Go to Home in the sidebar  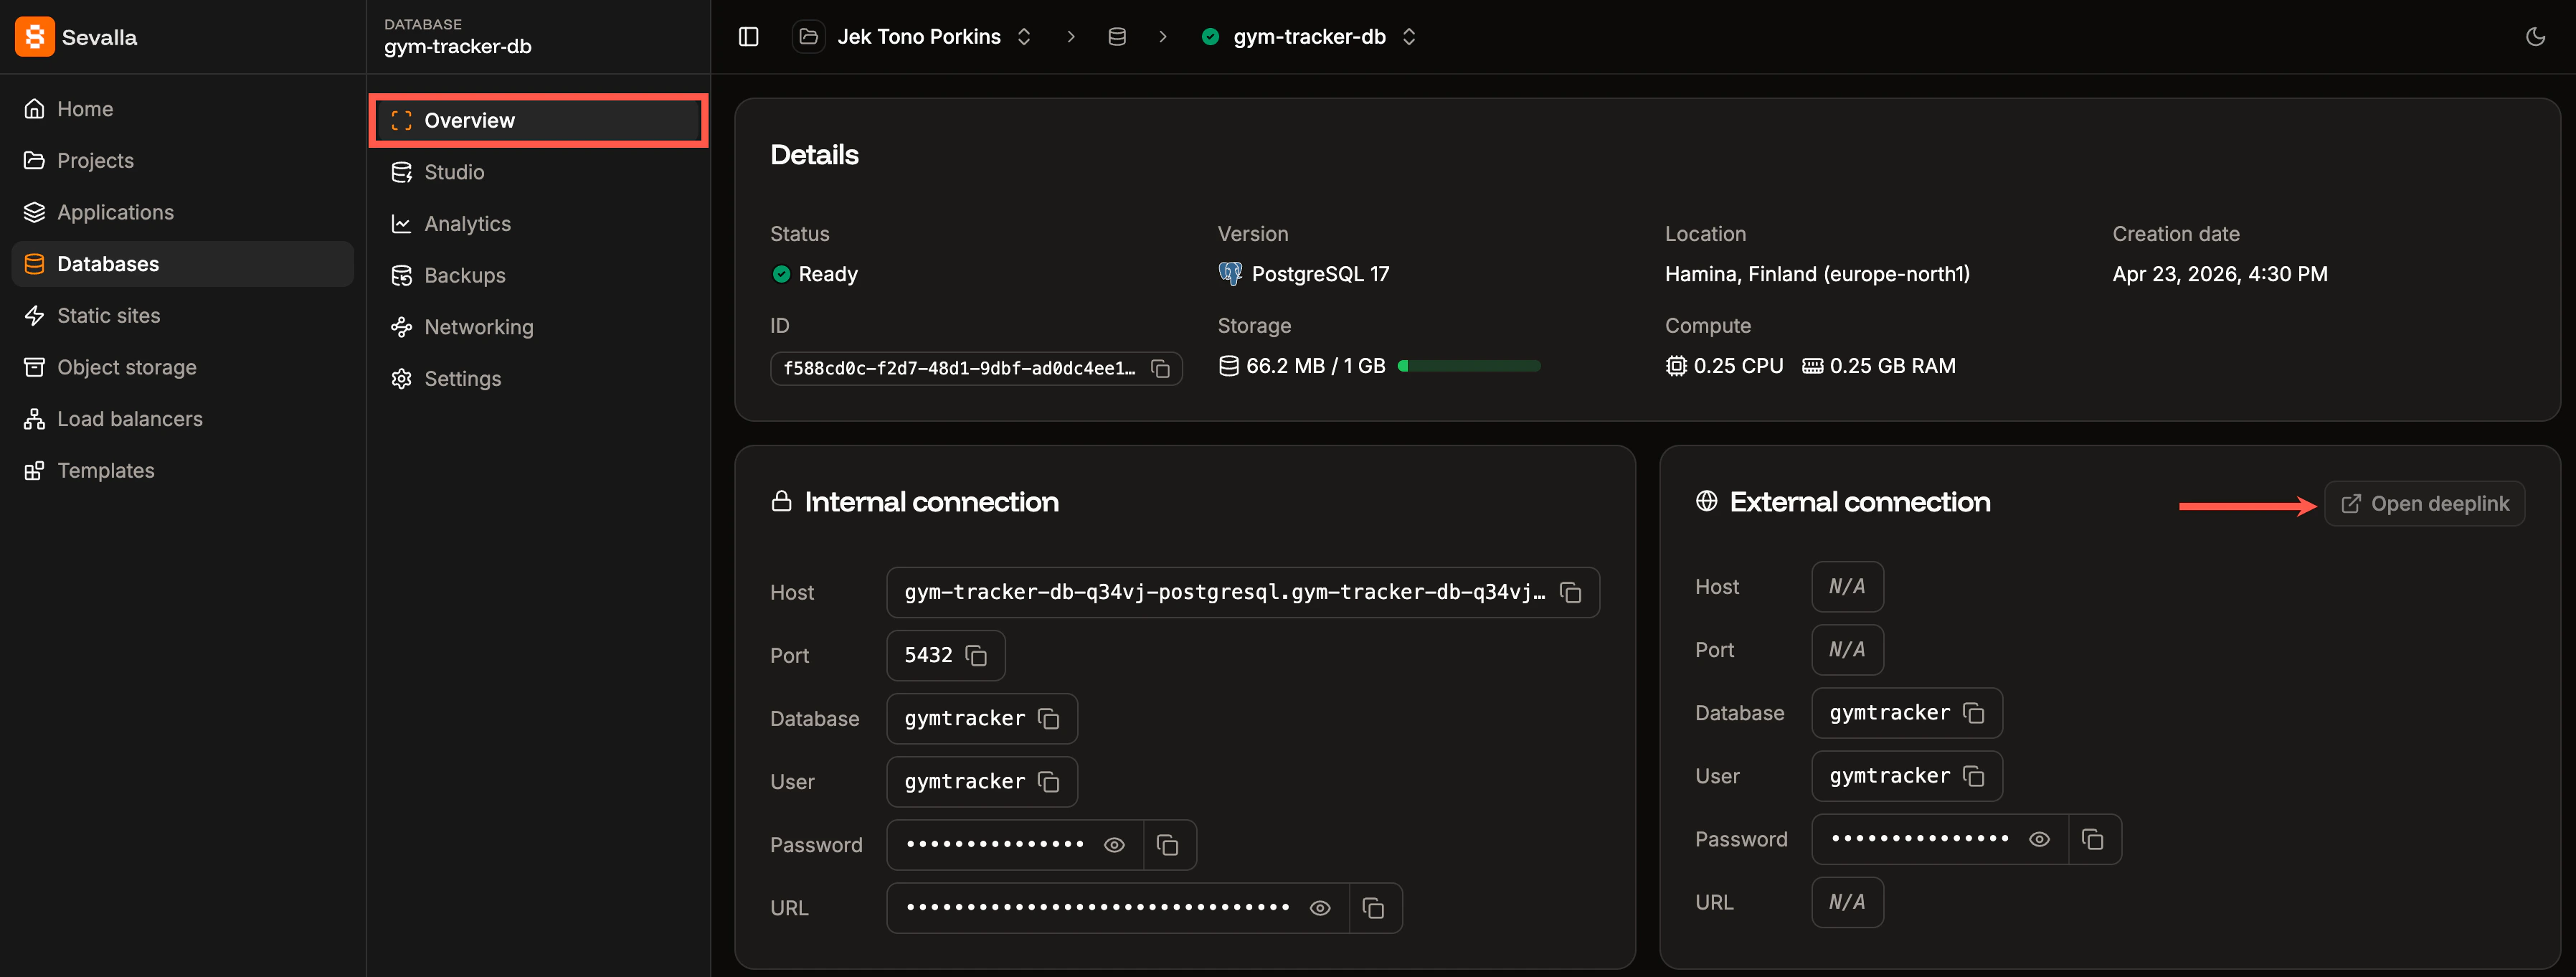(x=182, y=109)
